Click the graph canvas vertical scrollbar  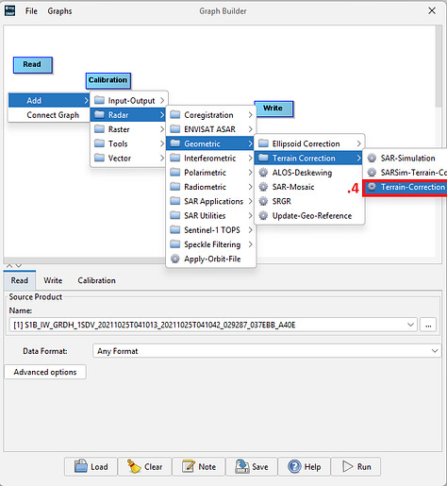tap(439, 67)
